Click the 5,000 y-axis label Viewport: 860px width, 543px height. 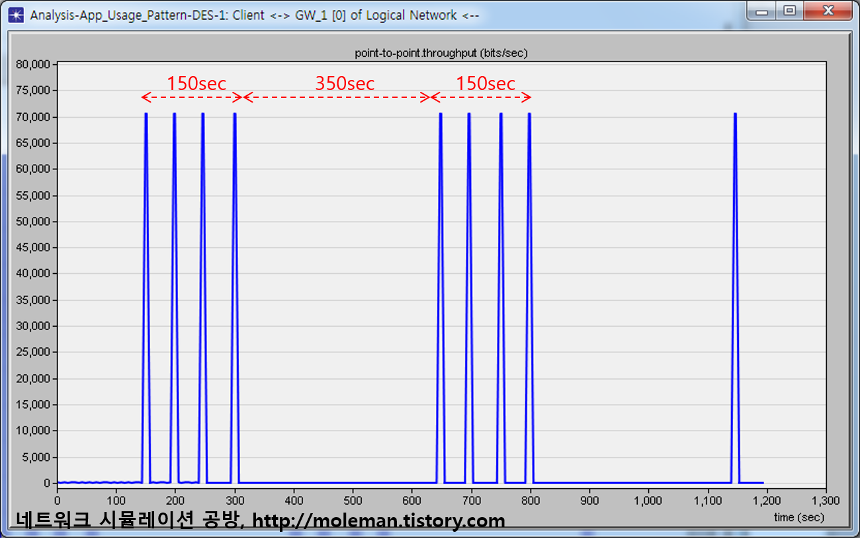click(x=34, y=457)
